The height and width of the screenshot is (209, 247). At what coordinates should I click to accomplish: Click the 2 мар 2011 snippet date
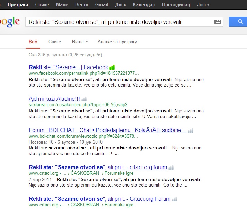click(x=40, y=179)
